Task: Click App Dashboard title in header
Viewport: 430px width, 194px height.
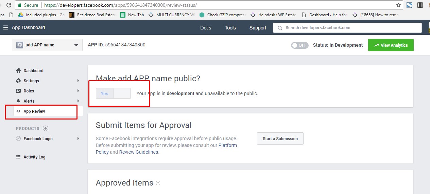Action: pyautogui.click(x=28, y=27)
